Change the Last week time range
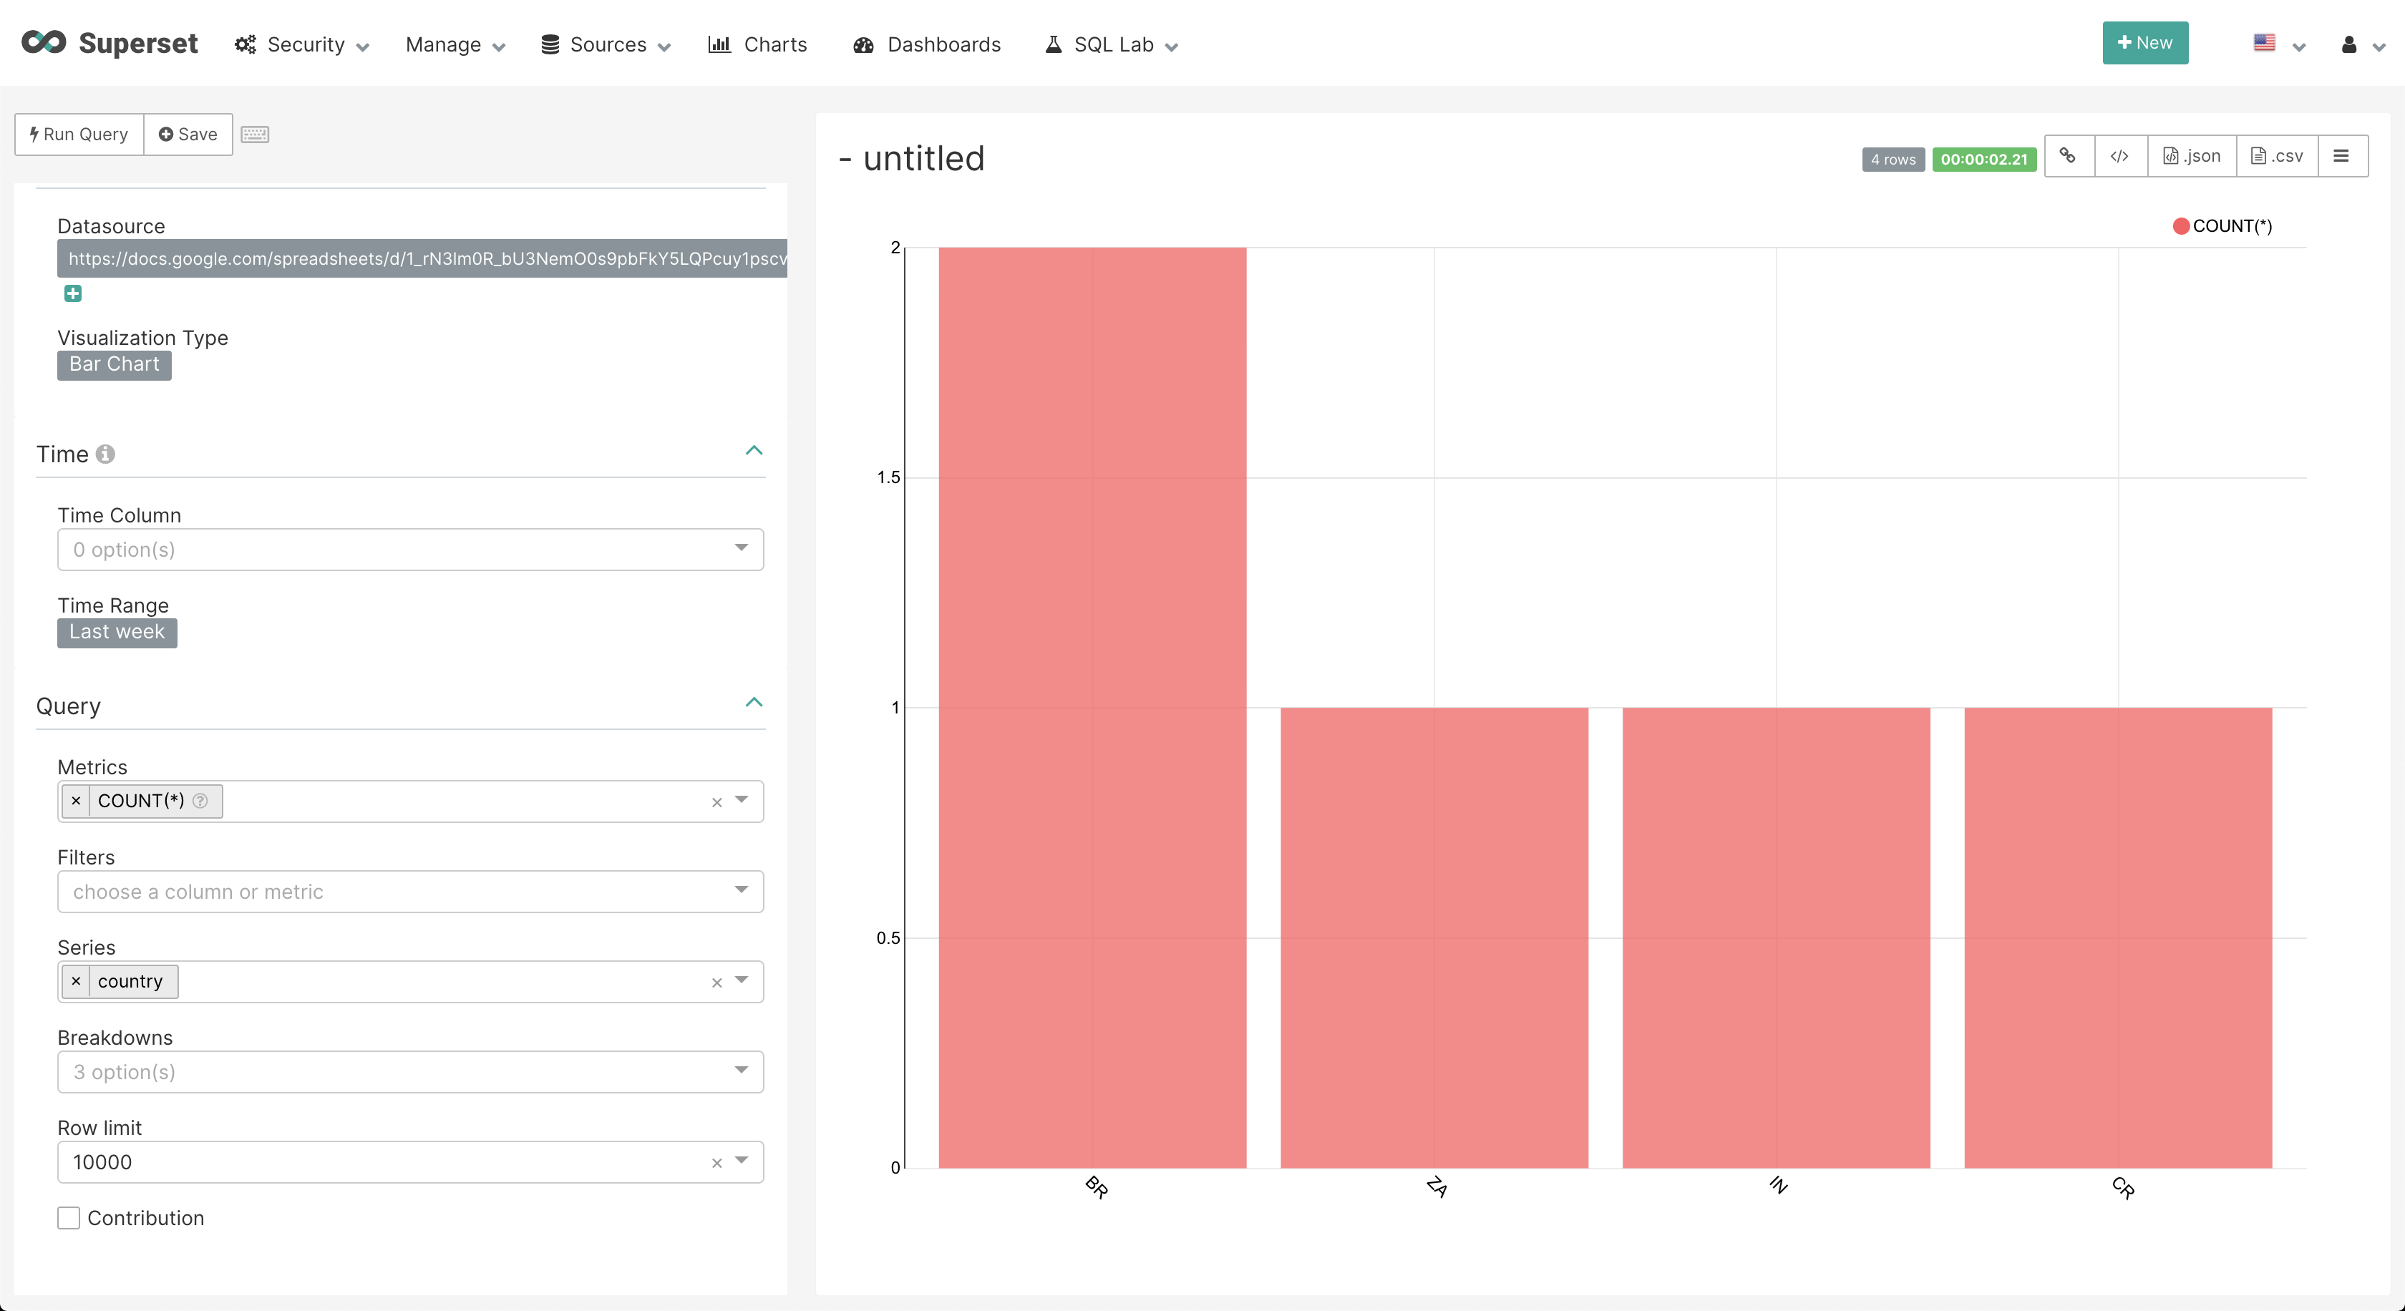 [116, 633]
